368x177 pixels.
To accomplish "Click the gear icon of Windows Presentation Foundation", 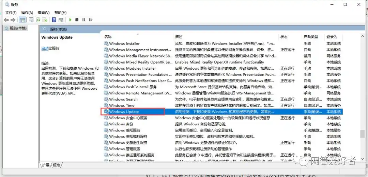I will click(x=106, y=74).
